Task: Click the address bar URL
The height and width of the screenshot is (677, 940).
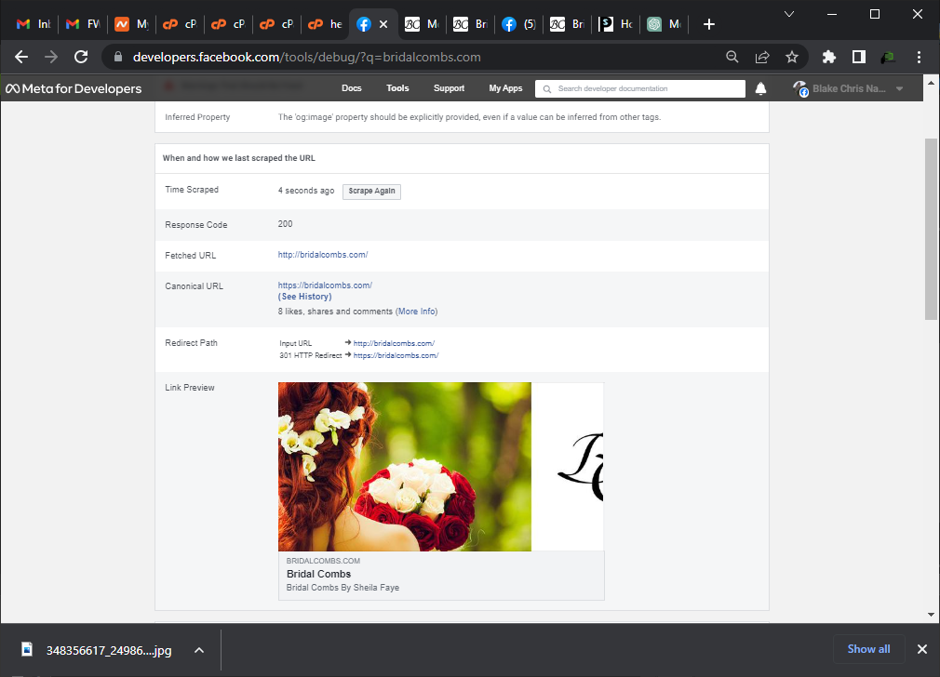Action: pos(306,57)
